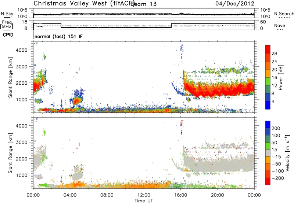Screen dimensions: 294x203
Task: Click the 'Slant Range [km]' label of velocity panel
Action: (x=10, y=153)
